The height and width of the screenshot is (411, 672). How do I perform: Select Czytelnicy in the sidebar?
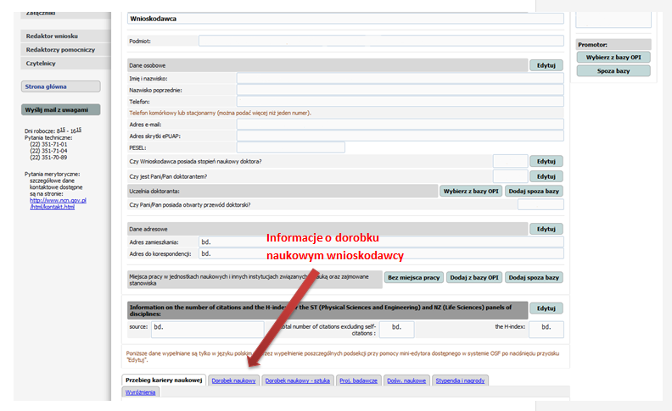tap(65, 64)
